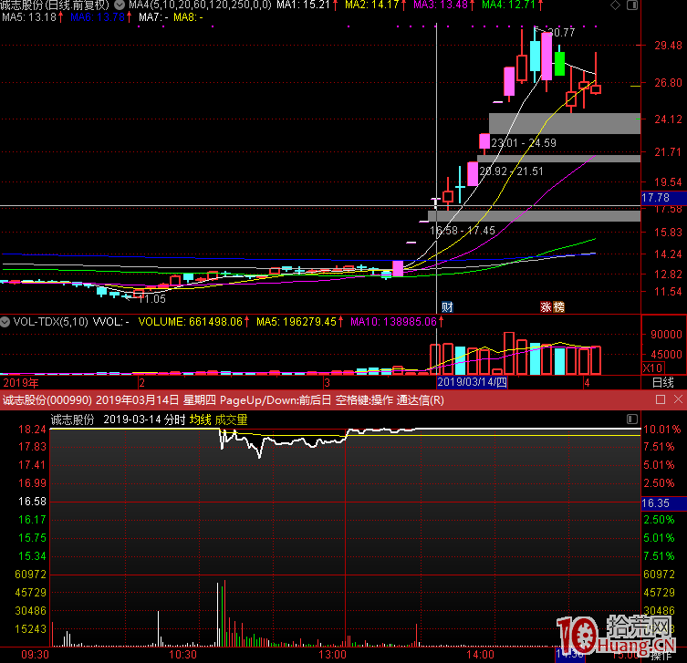
Task: Click the solid green candlestick near the top
Action: [559, 64]
